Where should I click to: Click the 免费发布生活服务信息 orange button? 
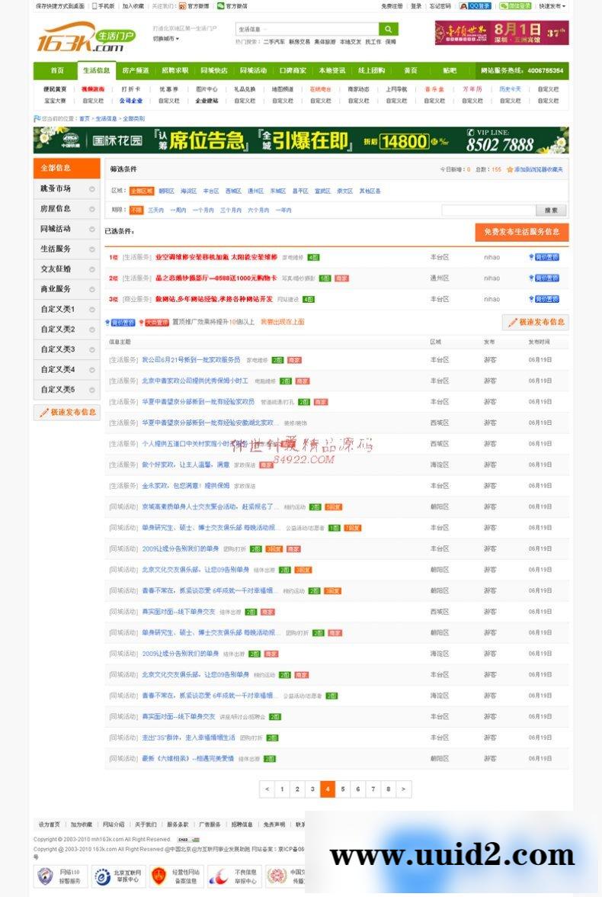tap(521, 232)
